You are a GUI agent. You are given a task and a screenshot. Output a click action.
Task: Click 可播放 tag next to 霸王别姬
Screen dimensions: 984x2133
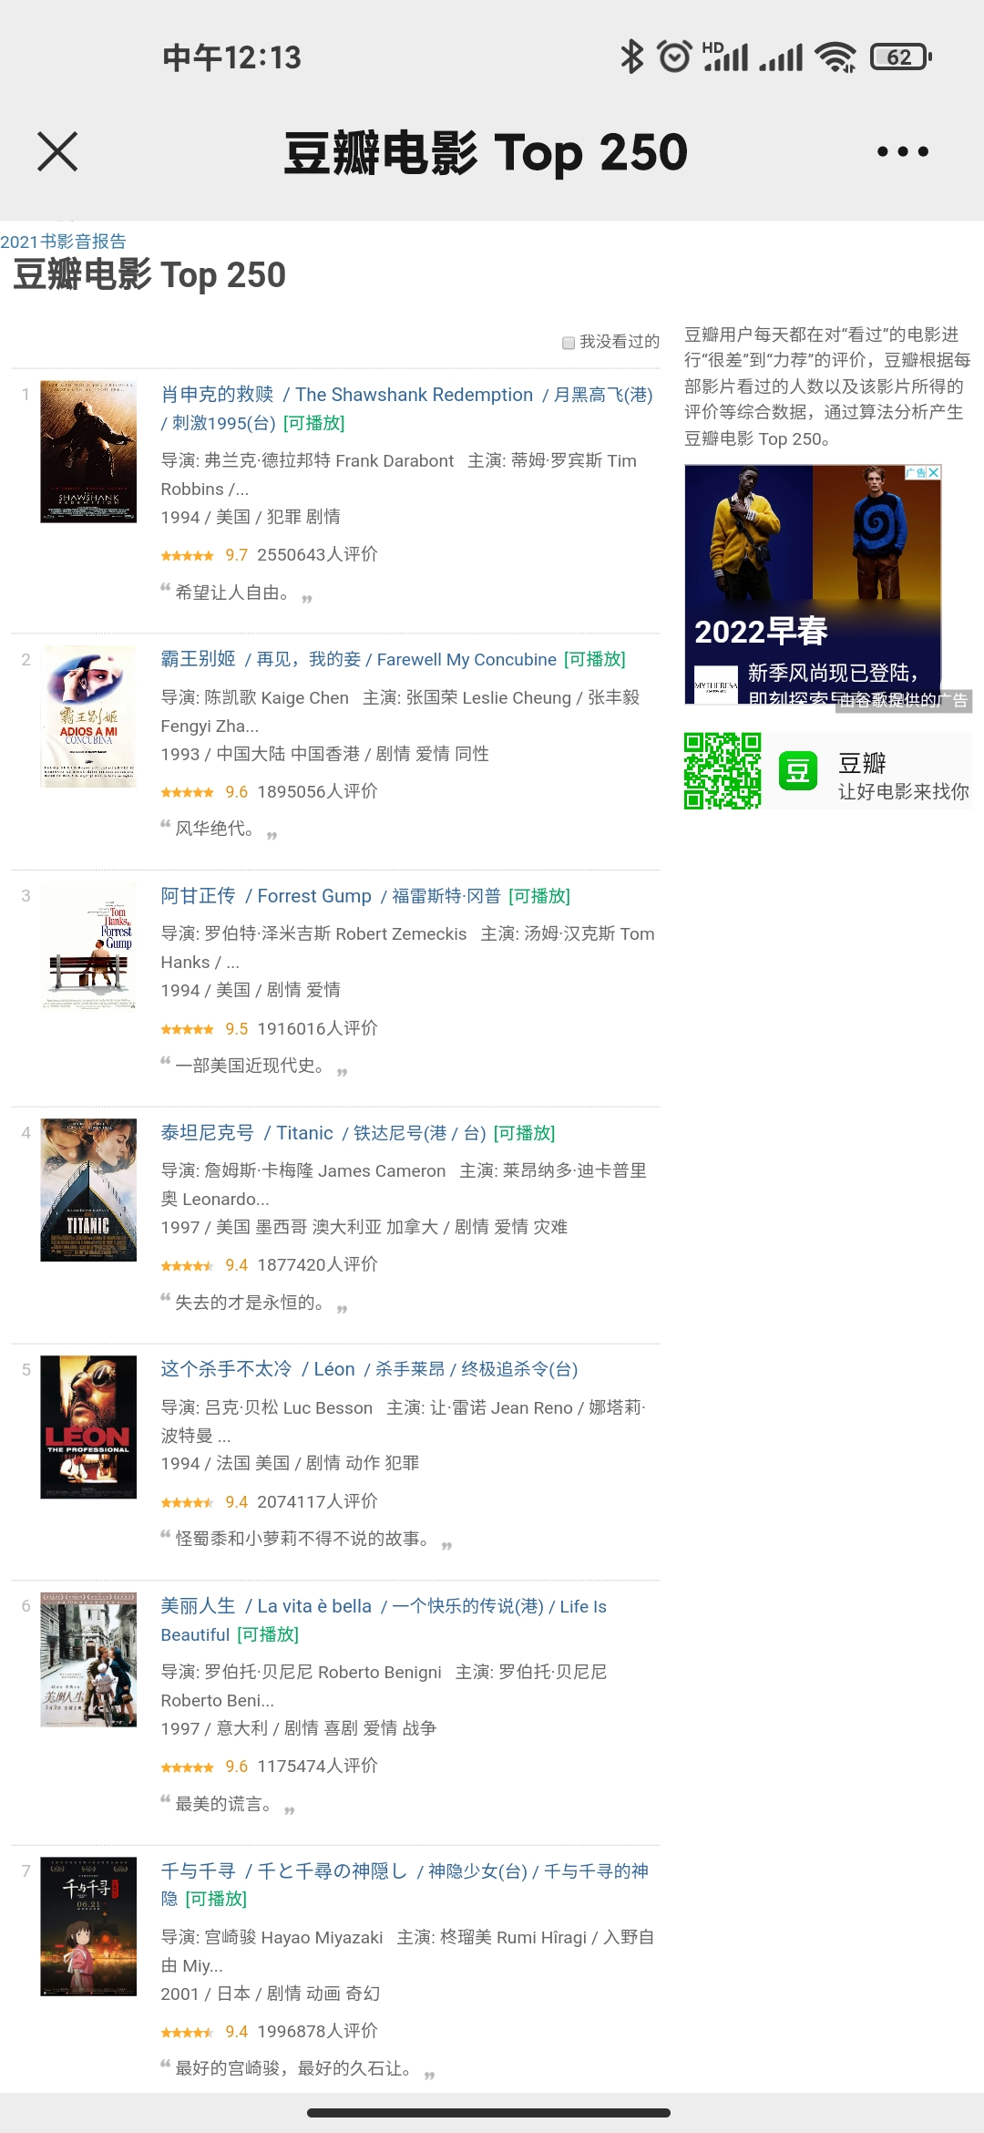pyautogui.click(x=595, y=659)
